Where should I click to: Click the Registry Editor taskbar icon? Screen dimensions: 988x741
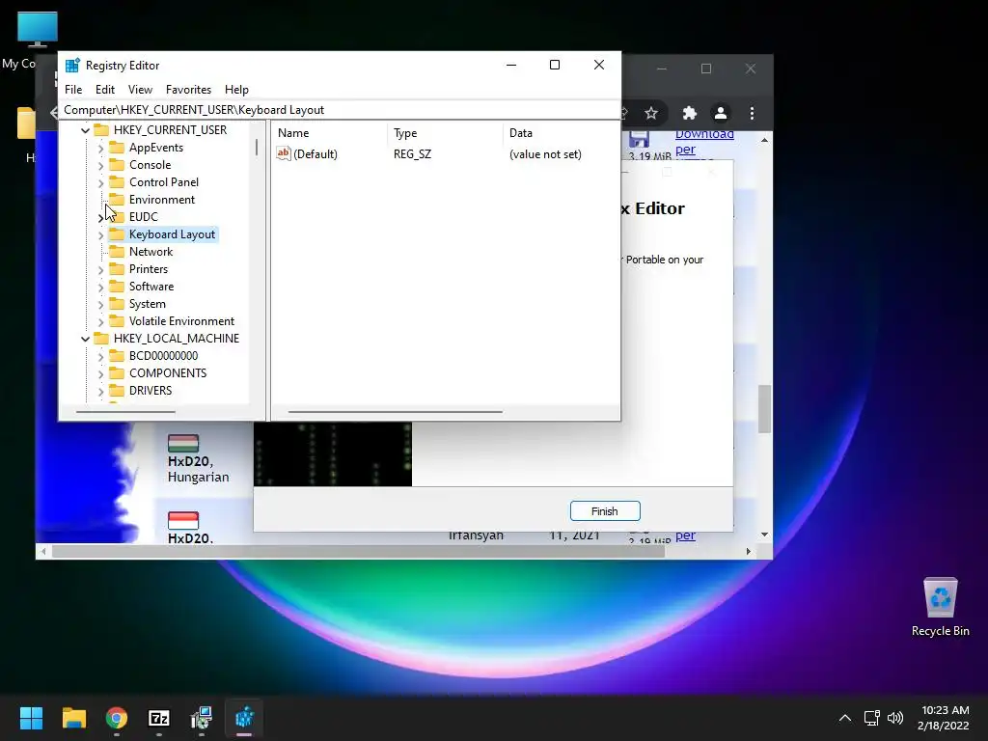point(244,718)
